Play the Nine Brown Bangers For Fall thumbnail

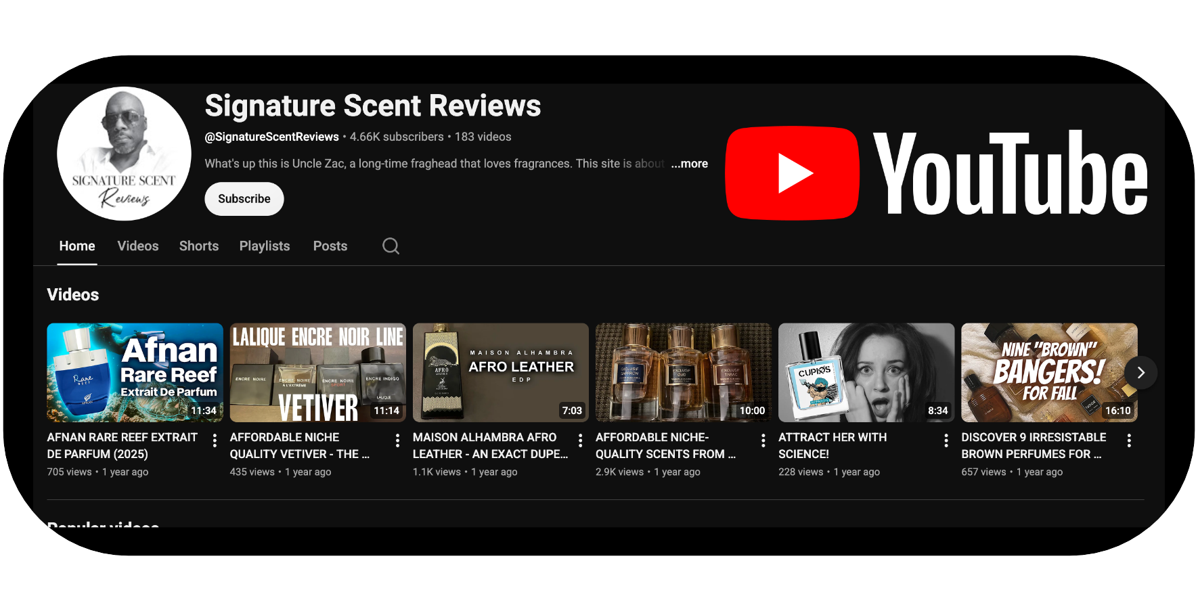[x=1049, y=373]
